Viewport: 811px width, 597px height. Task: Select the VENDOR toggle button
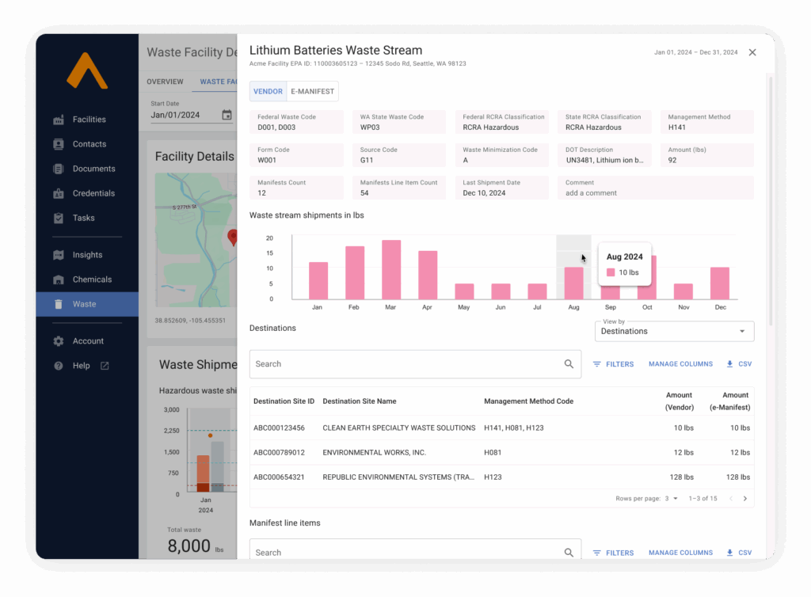[x=268, y=92]
